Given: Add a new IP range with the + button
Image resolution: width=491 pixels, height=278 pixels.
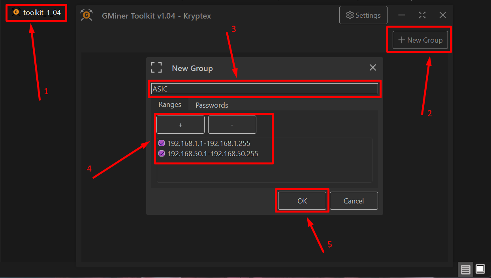Looking at the screenshot, I should [181, 125].
